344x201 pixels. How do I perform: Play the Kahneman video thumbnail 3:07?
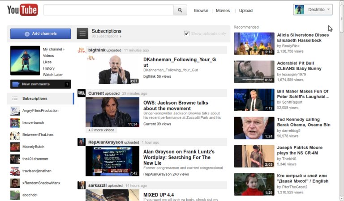point(112,69)
